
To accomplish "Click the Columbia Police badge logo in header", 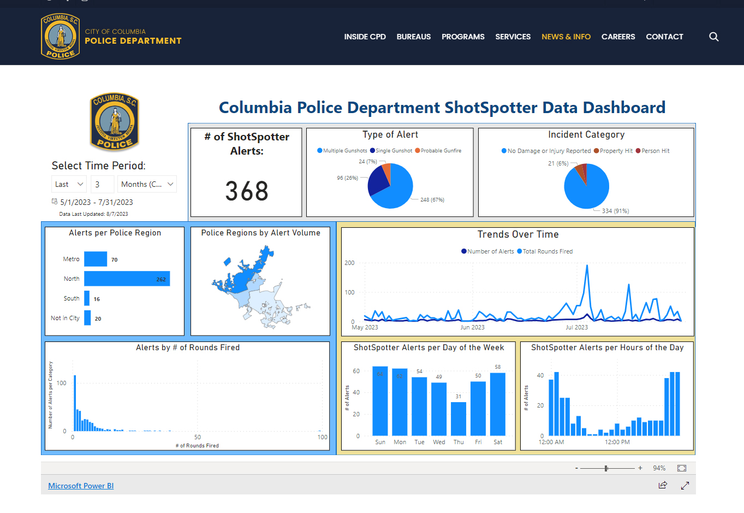I will pos(60,37).
